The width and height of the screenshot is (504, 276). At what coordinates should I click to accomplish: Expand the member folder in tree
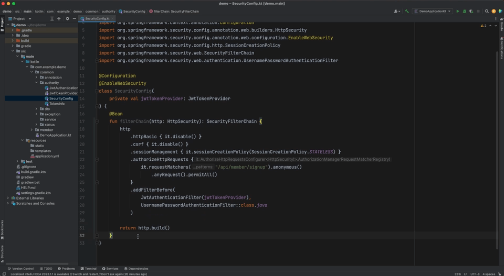pyautogui.click(x=32, y=130)
